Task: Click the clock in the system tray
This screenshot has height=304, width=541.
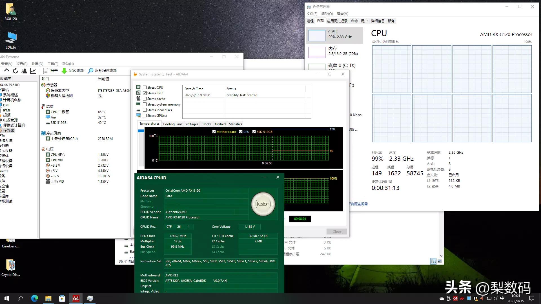Action: pos(516,298)
